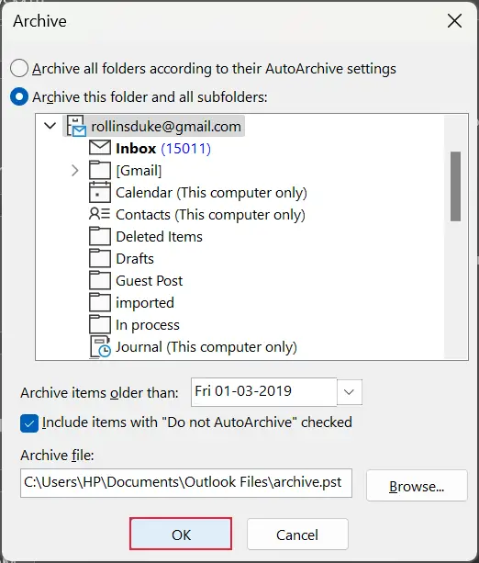This screenshot has height=563, width=479.
Task: Uncheck Include items with Do not AutoArchive
Action: pos(29,423)
